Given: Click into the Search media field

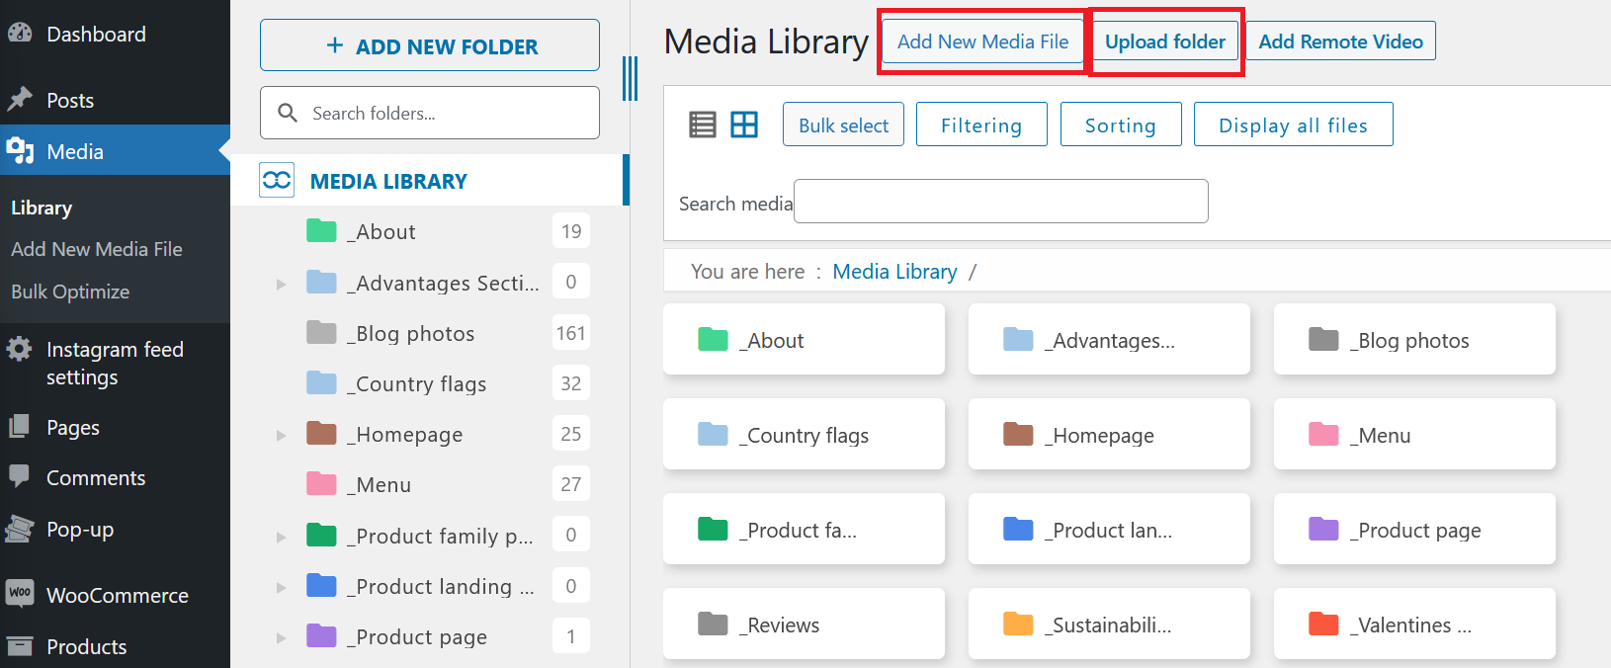Looking at the screenshot, I should pyautogui.click(x=1000, y=202).
